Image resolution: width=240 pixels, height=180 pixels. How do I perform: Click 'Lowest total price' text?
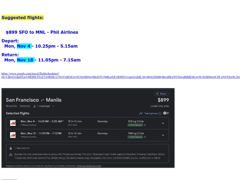coord(160,106)
